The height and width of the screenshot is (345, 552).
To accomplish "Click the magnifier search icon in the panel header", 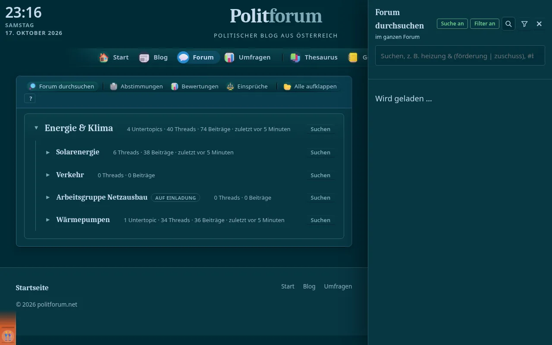I will tap(508, 24).
